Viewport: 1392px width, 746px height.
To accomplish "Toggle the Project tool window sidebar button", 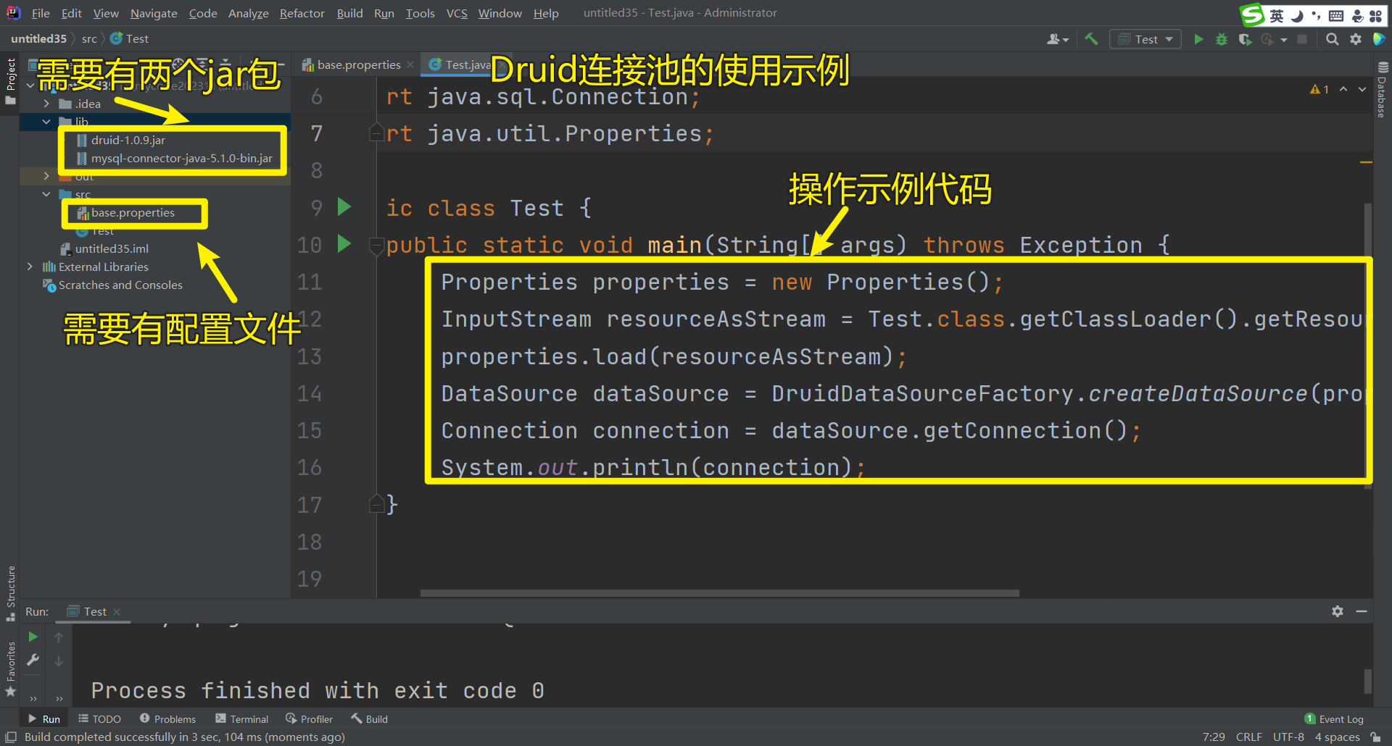I will [10, 81].
